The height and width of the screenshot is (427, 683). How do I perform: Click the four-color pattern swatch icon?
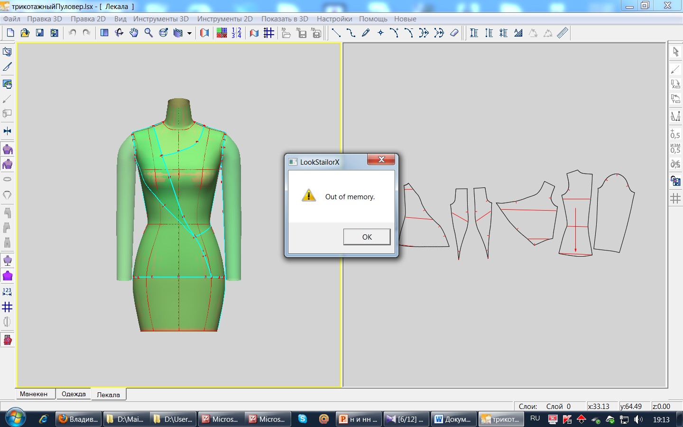click(x=222, y=33)
